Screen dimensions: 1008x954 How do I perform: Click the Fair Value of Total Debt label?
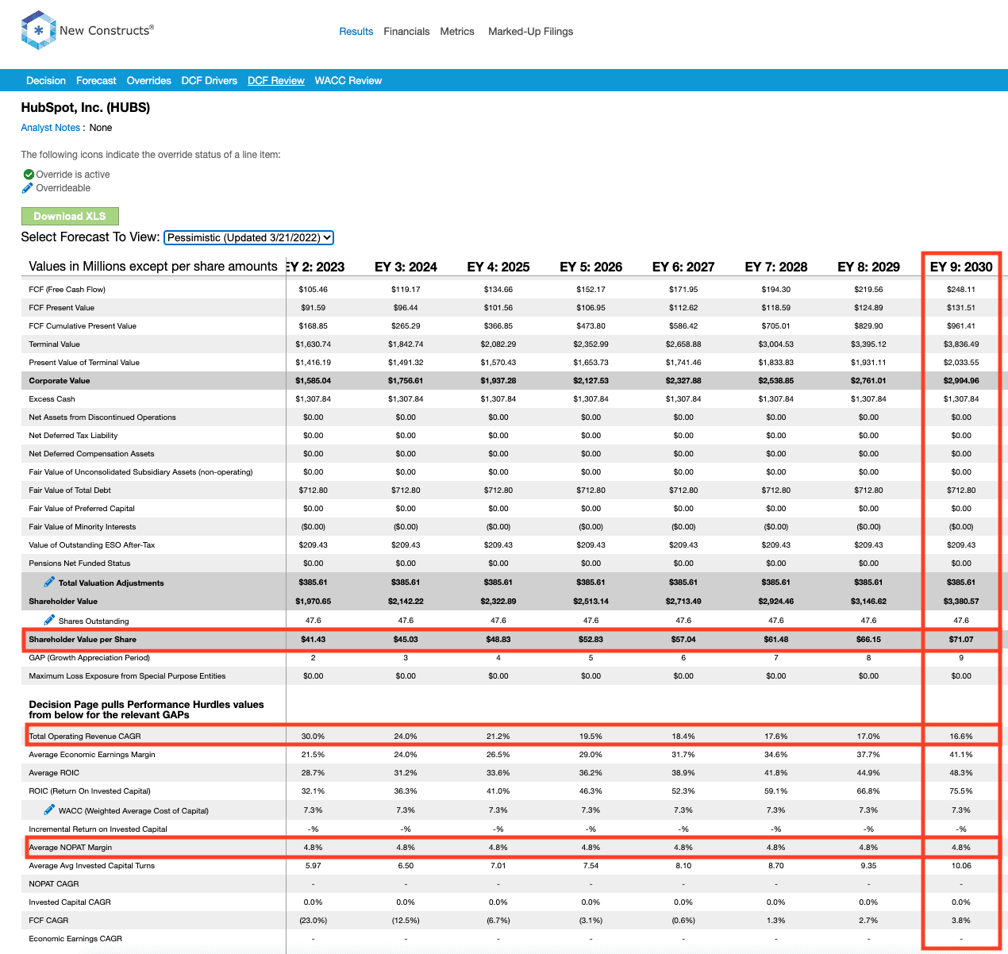pyautogui.click(x=70, y=490)
